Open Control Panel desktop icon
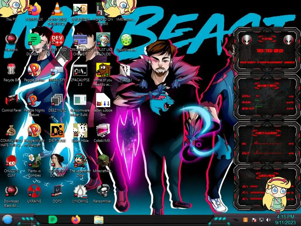This screenshot has width=301, height=226. click(x=11, y=103)
